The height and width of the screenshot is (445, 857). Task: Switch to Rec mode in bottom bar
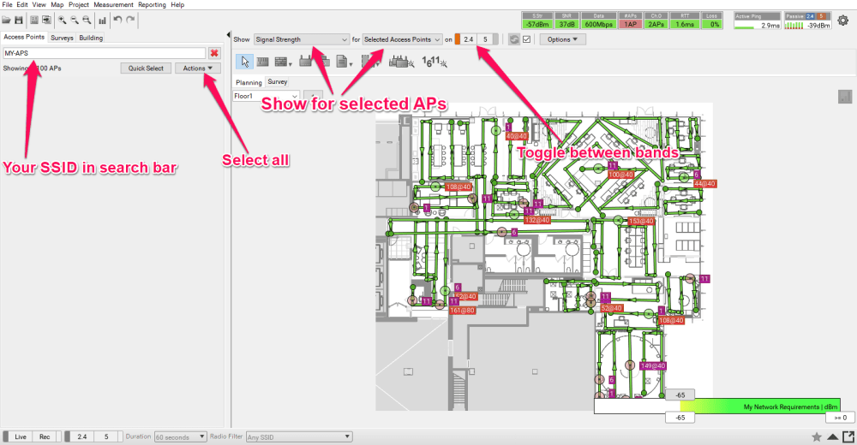tap(45, 436)
